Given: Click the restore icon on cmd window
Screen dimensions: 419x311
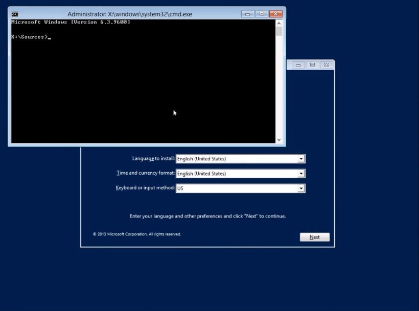Looking at the screenshot, I should pyautogui.click(x=262, y=14).
